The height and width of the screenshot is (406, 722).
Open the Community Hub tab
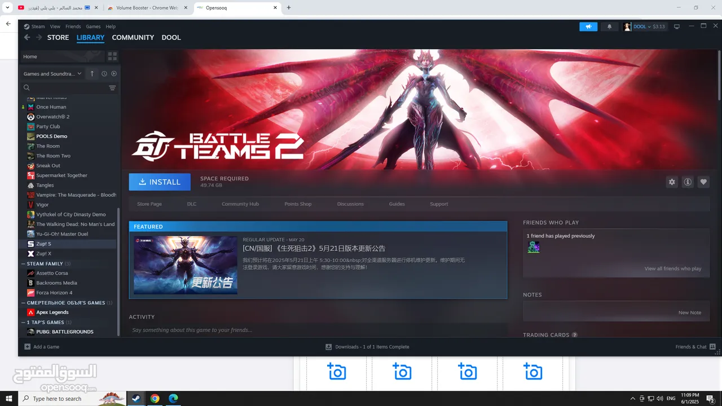click(240, 204)
